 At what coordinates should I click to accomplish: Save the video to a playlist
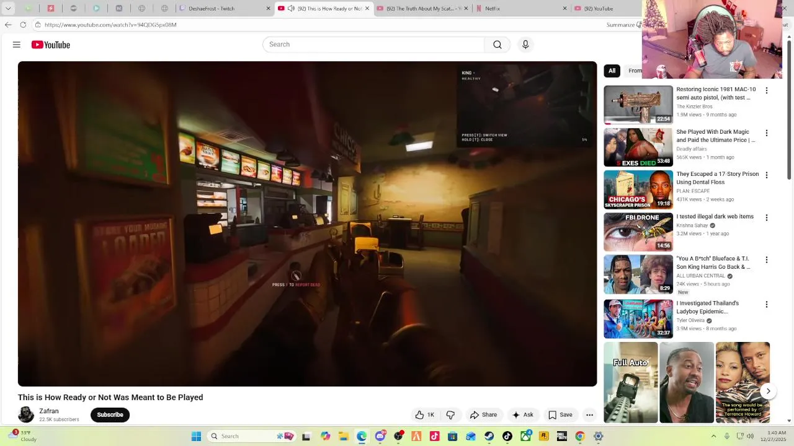(560, 415)
